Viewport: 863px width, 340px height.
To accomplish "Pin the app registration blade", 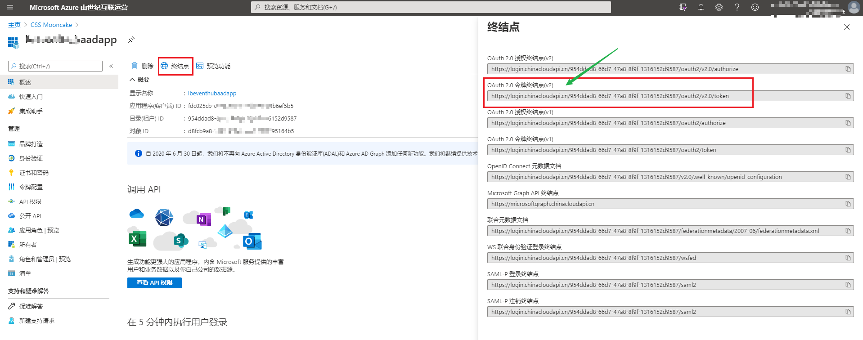I will coord(131,40).
